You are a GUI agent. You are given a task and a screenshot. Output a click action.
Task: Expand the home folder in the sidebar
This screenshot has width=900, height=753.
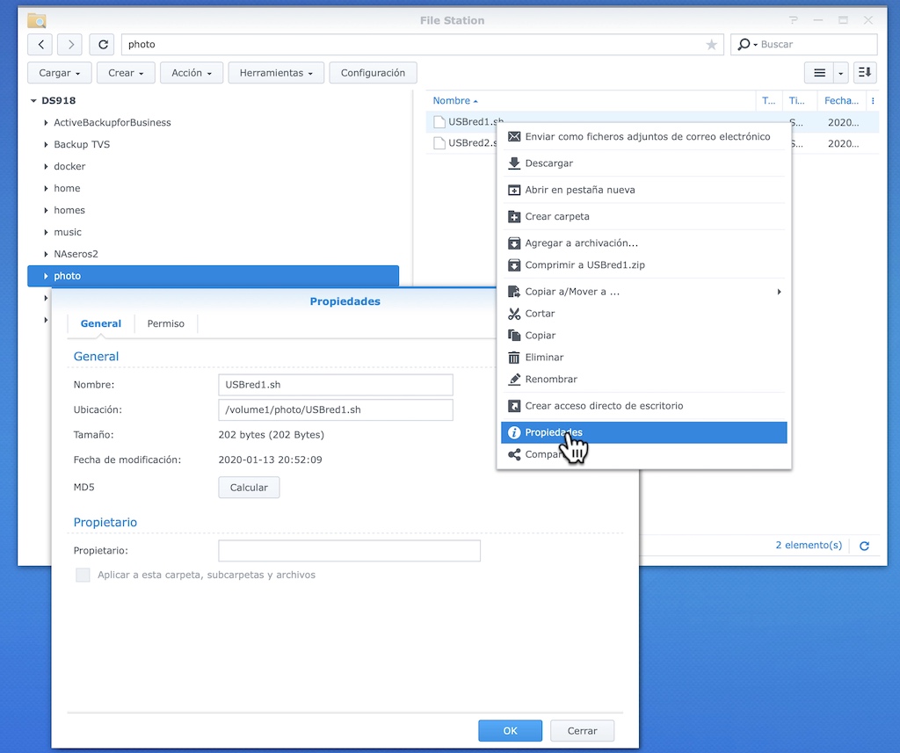pyautogui.click(x=46, y=188)
